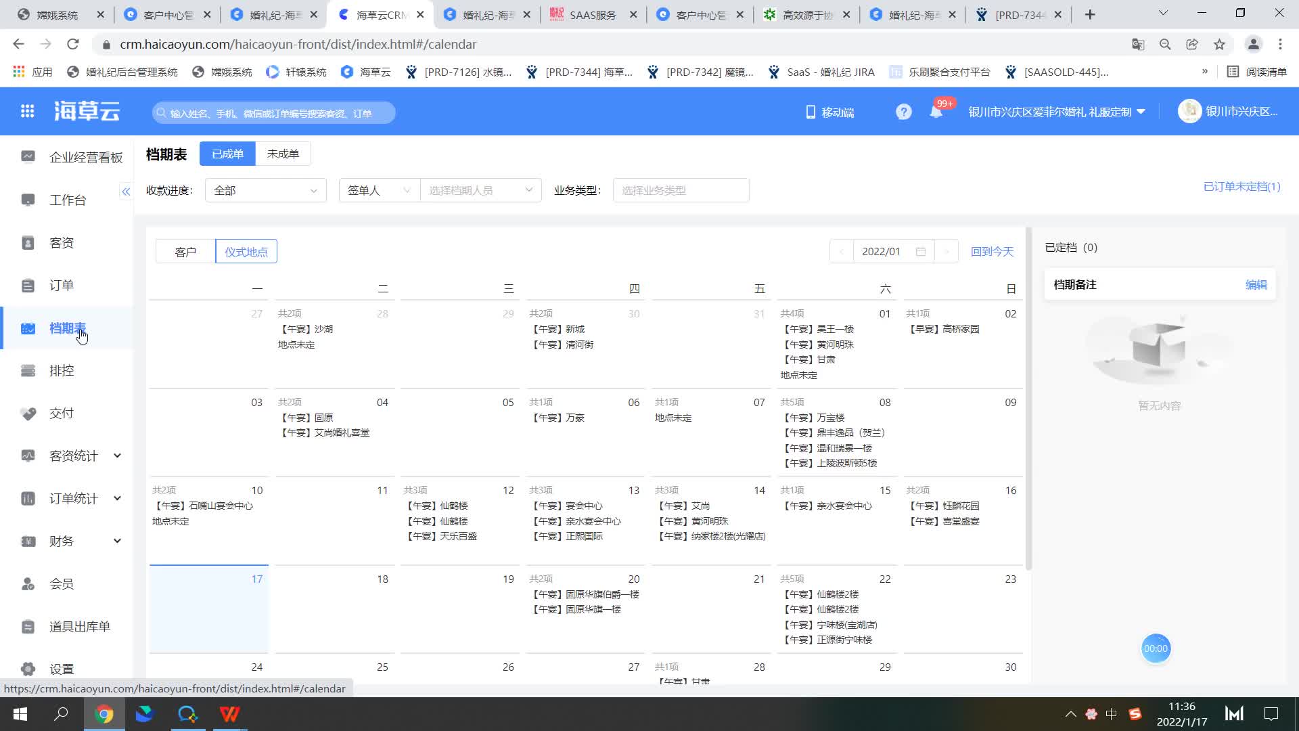Open the 签单人 dropdown

click(378, 191)
